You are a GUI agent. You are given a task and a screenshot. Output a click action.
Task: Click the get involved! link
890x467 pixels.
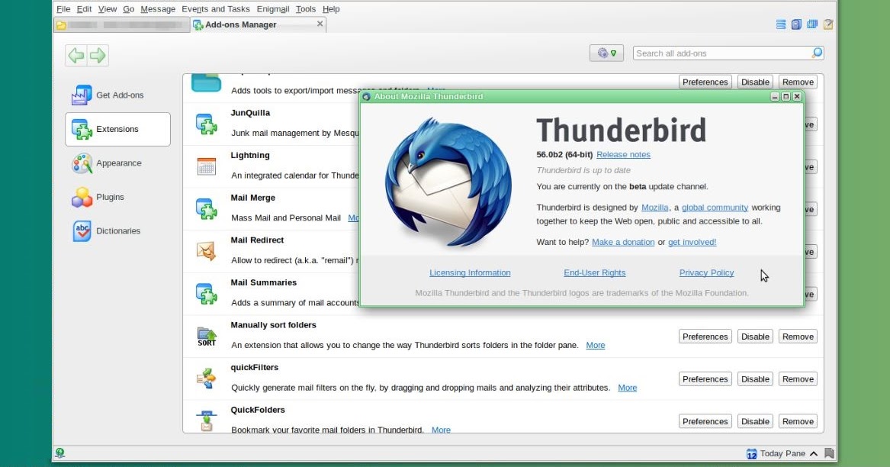(692, 242)
